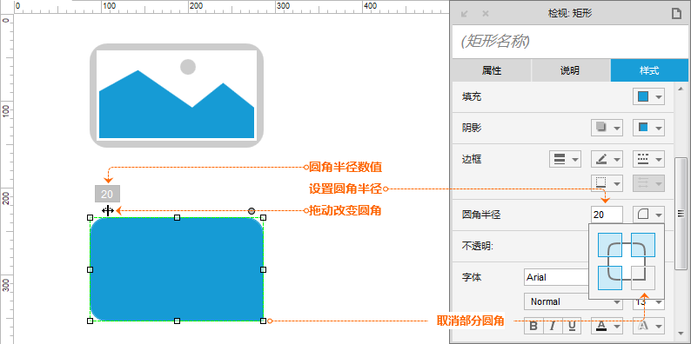
Task: Click the Bold formatting button
Action: click(x=533, y=326)
